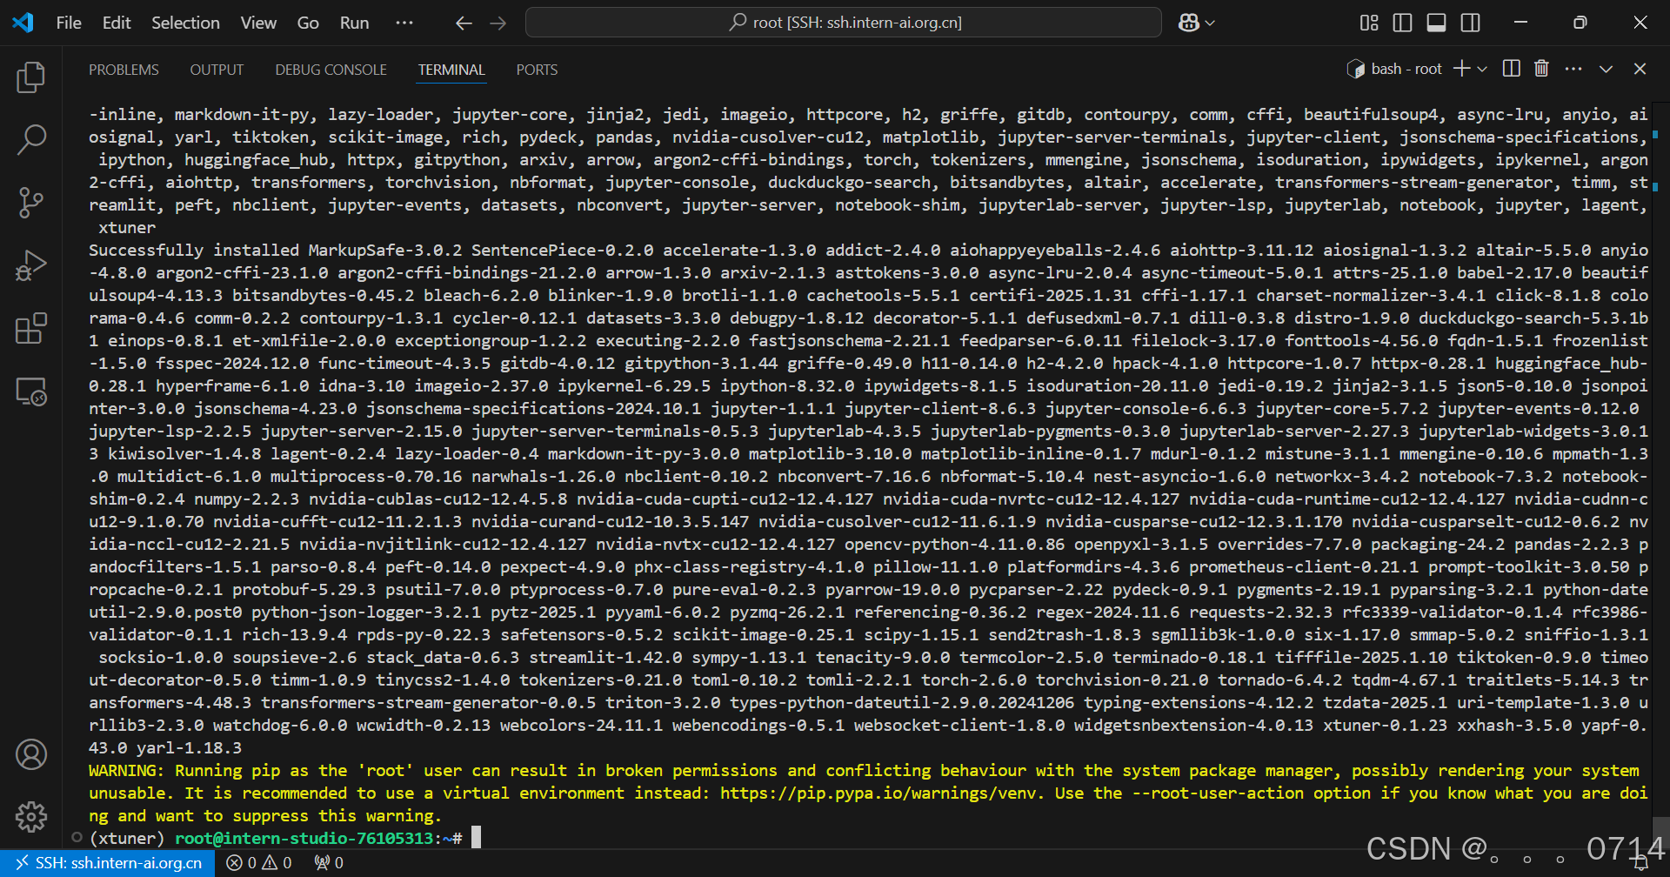
Task: Open Source Control view
Action: [31, 202]
